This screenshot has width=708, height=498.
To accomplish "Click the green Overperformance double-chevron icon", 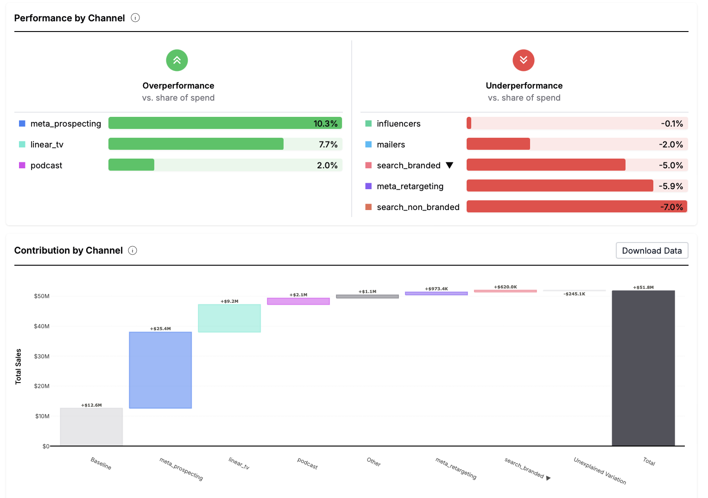I will click(x=177, y=60).
